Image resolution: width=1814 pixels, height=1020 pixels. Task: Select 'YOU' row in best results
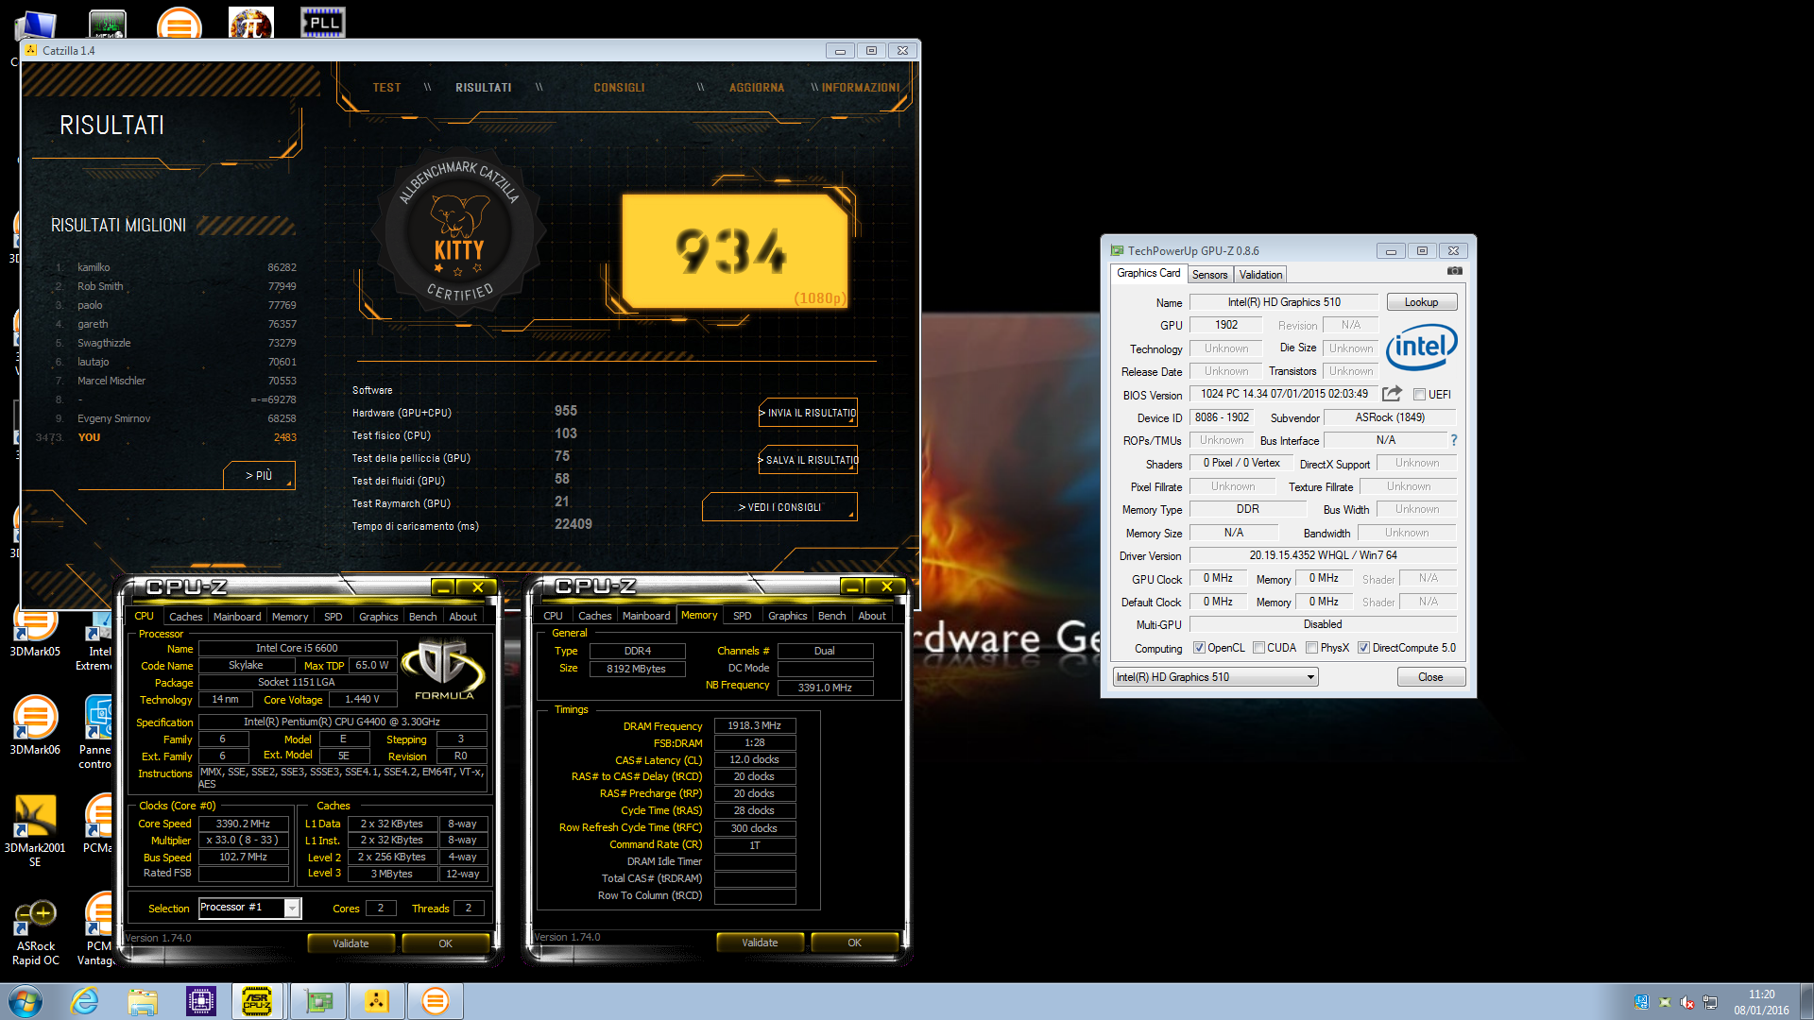pyautogui.click(x=167, y=437)
